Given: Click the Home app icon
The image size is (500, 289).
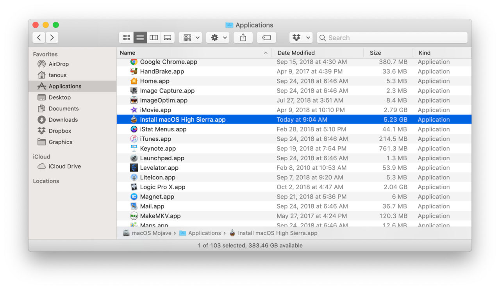Looking at the screenshot, I should tap(134, 81).
